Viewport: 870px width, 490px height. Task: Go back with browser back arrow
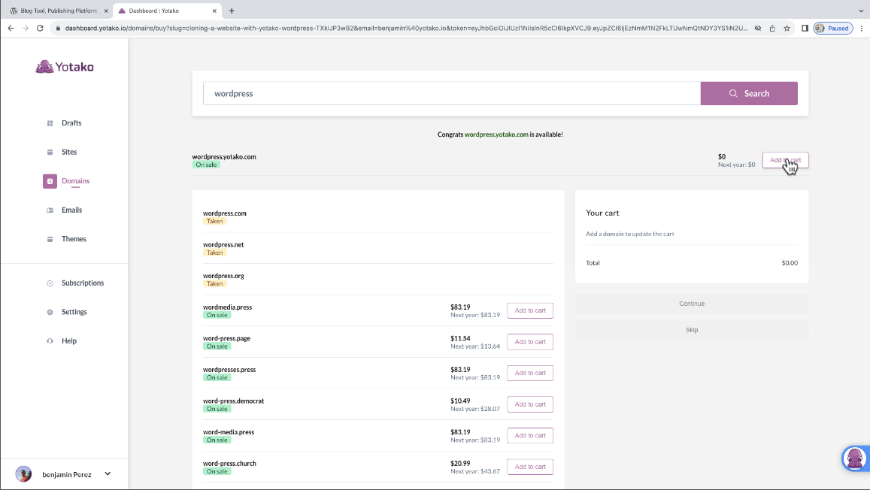click(11, 29)
